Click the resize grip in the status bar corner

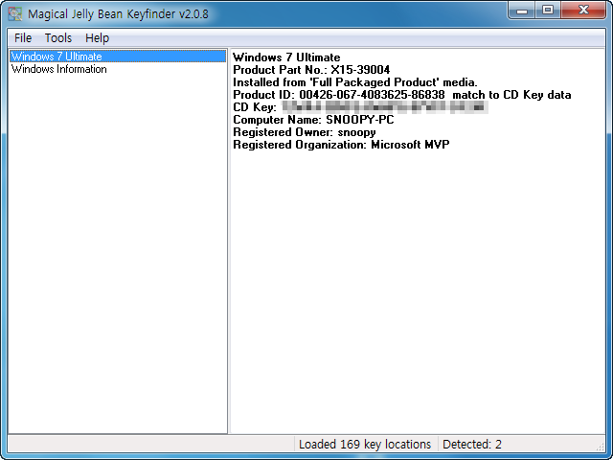click(x=601, y=448)
